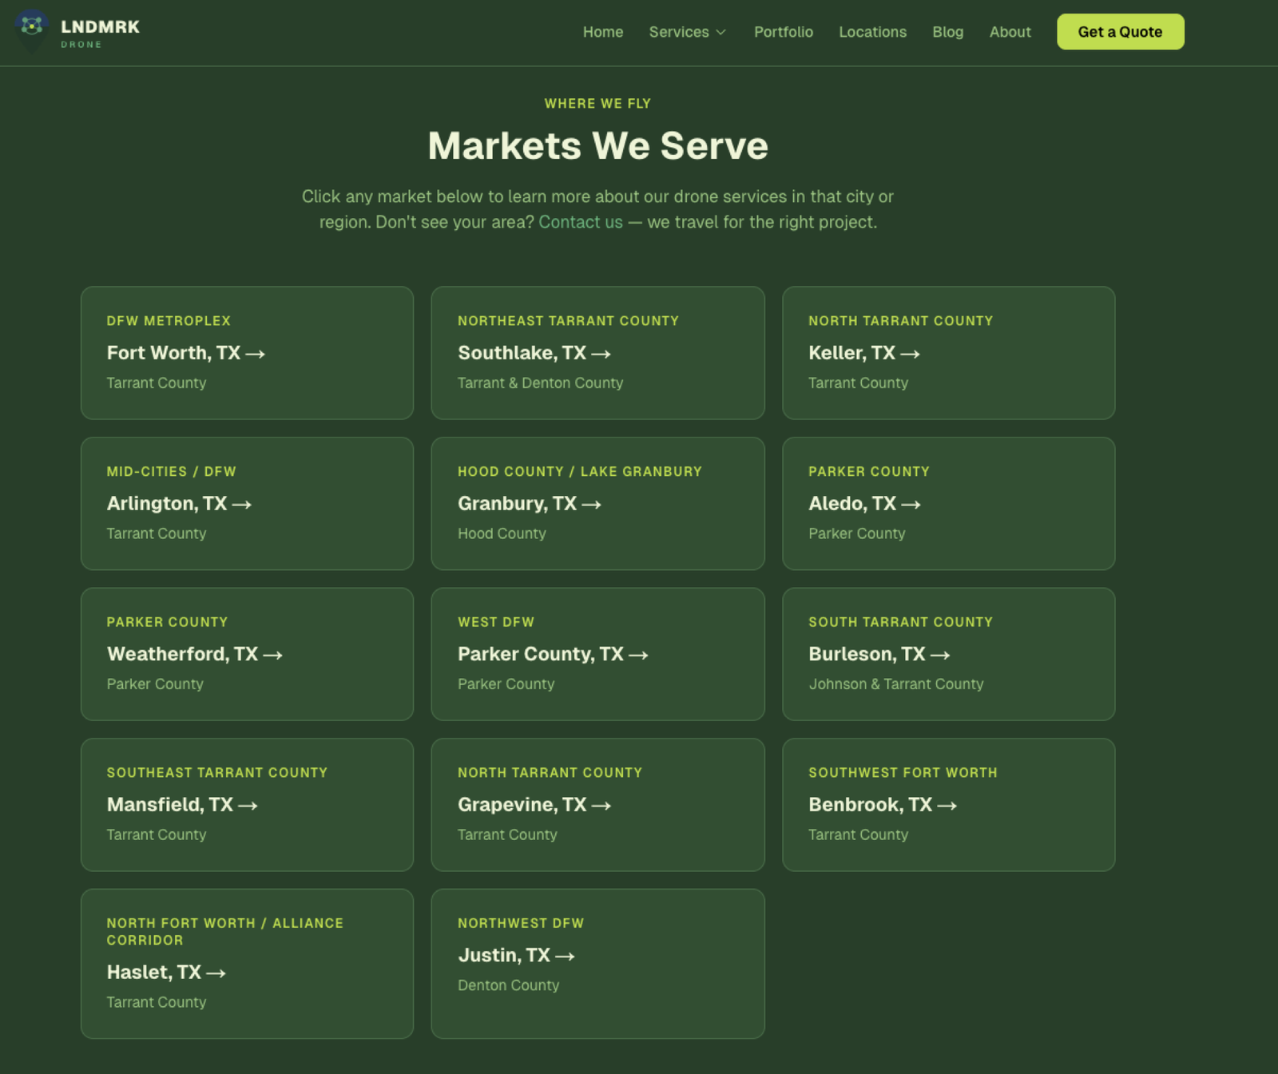The width and height of the screenshot is (1278, 1074).
Task: Select the Arlington, TX market card
Action: (x=246, y=503)
